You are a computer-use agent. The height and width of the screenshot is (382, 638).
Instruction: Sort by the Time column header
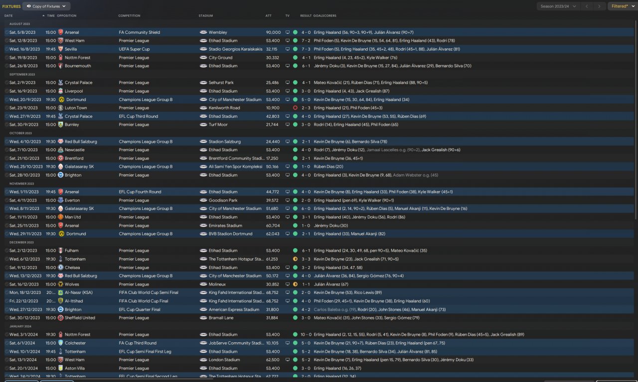pyautogui.click(x=51, y=16)
